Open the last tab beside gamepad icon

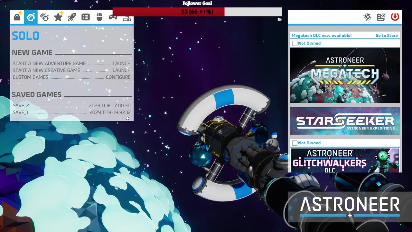point(127,18)
